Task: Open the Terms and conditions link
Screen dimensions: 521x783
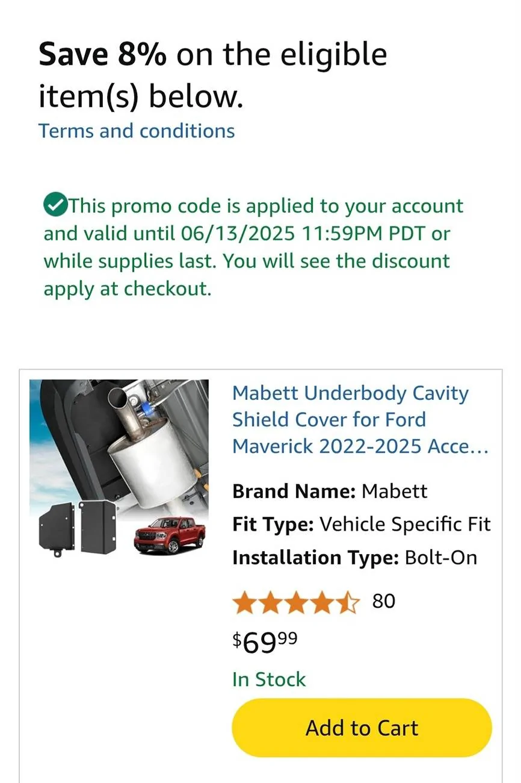Action: [137, 131]
